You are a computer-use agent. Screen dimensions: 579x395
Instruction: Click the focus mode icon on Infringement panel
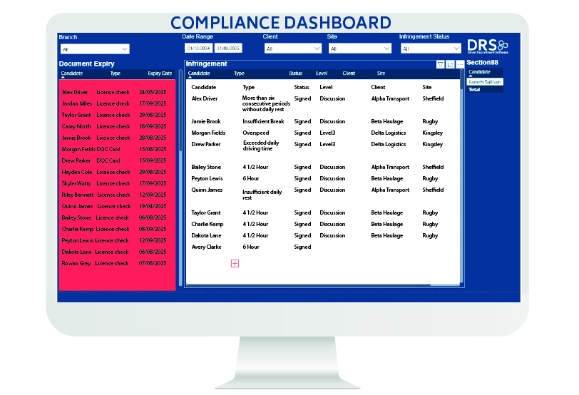450,65
